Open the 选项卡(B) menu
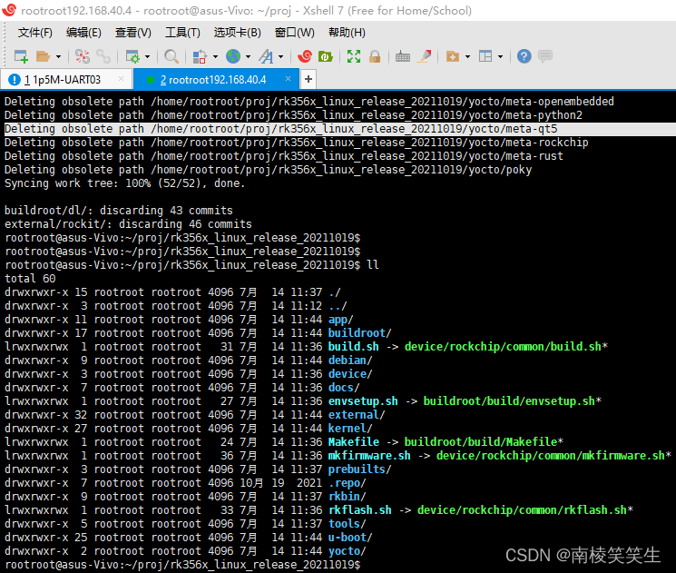 point(238,33)
